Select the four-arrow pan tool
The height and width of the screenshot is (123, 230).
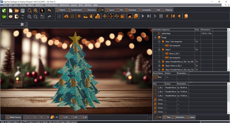pyautogui.click(x=104, y=16)
